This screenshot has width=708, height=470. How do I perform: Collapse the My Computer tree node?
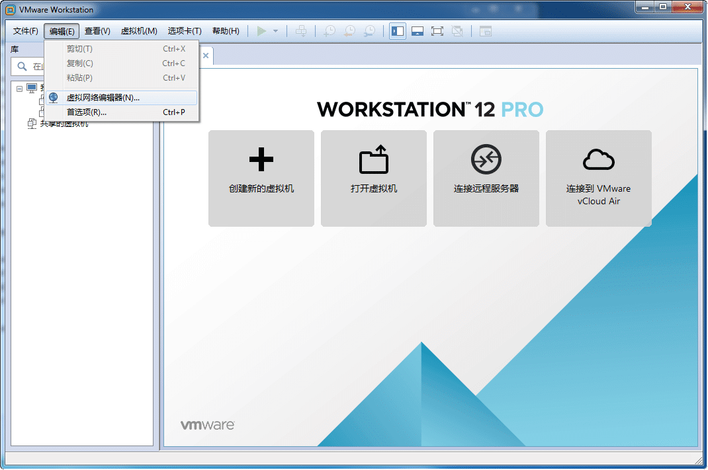[19, 89]
